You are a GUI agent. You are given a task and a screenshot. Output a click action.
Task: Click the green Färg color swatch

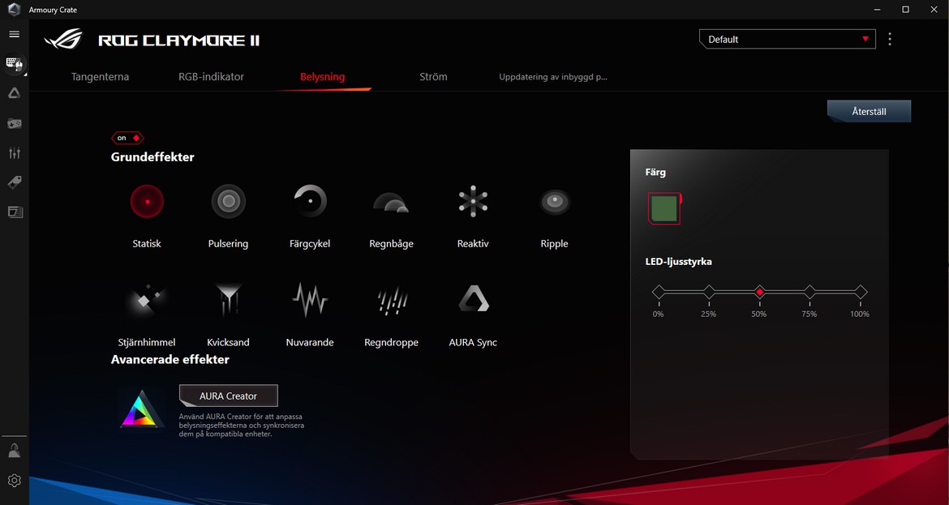click(664, 208)
